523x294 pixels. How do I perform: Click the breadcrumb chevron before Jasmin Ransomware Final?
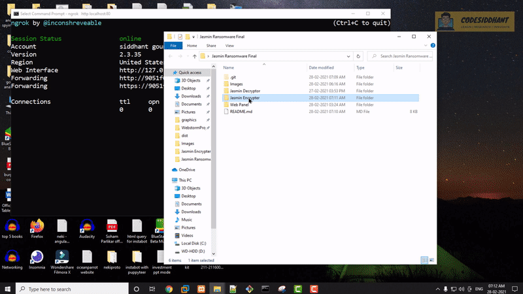[208, 56]
